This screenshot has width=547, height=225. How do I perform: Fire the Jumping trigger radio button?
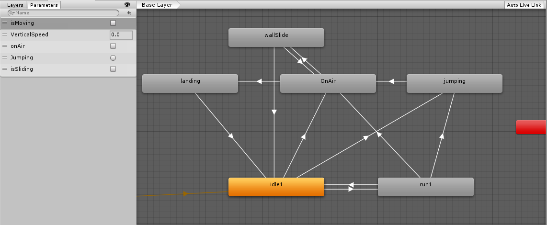113,58
